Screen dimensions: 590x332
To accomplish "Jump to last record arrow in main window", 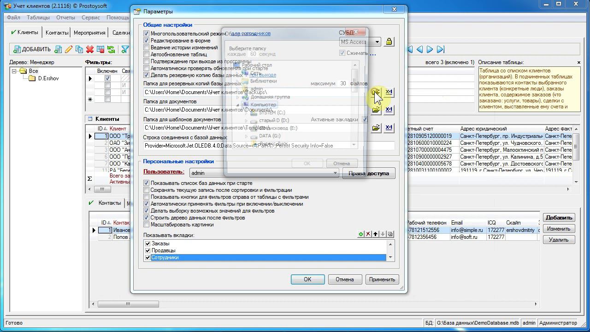I will point(441,49).
